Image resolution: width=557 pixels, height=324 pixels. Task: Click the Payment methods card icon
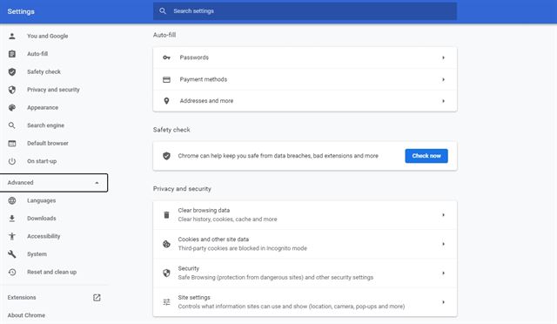click(166, 79)
